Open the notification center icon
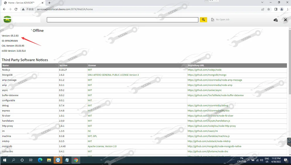The height and width of the screenshot is (165, 291). pos(286,160)
